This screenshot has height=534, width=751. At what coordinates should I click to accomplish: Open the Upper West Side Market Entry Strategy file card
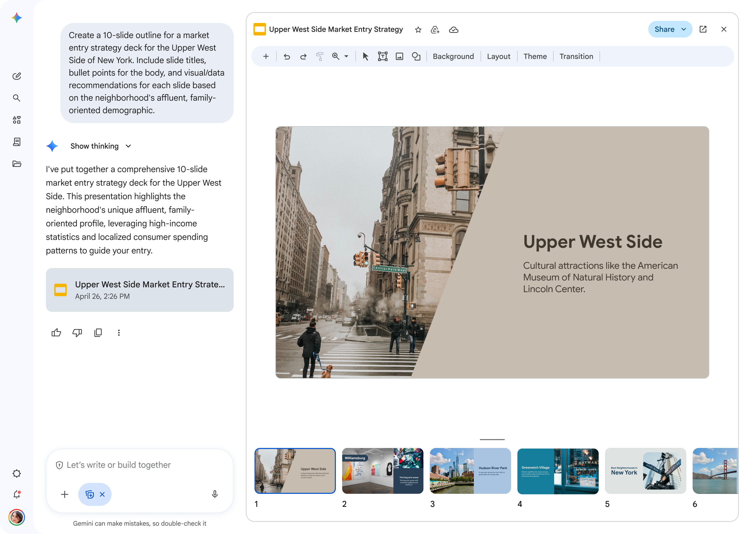[140, 290]
